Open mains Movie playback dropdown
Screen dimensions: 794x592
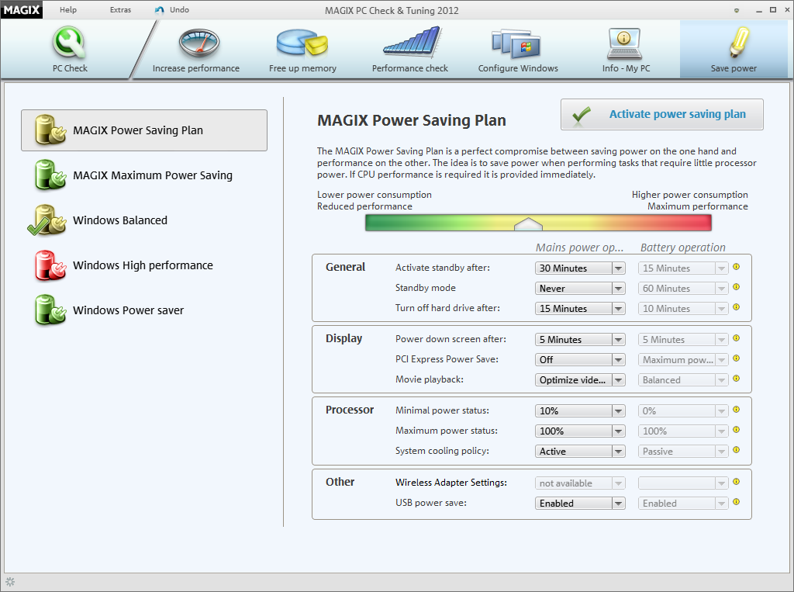(x=580, y=380)
